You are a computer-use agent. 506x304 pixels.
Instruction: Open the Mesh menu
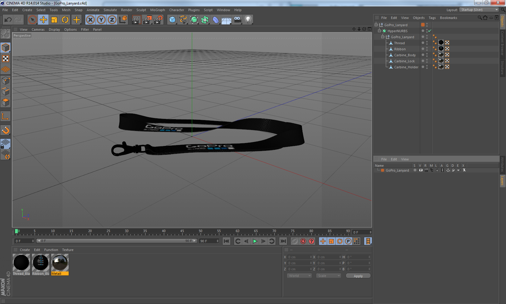(x=66, y=10)
